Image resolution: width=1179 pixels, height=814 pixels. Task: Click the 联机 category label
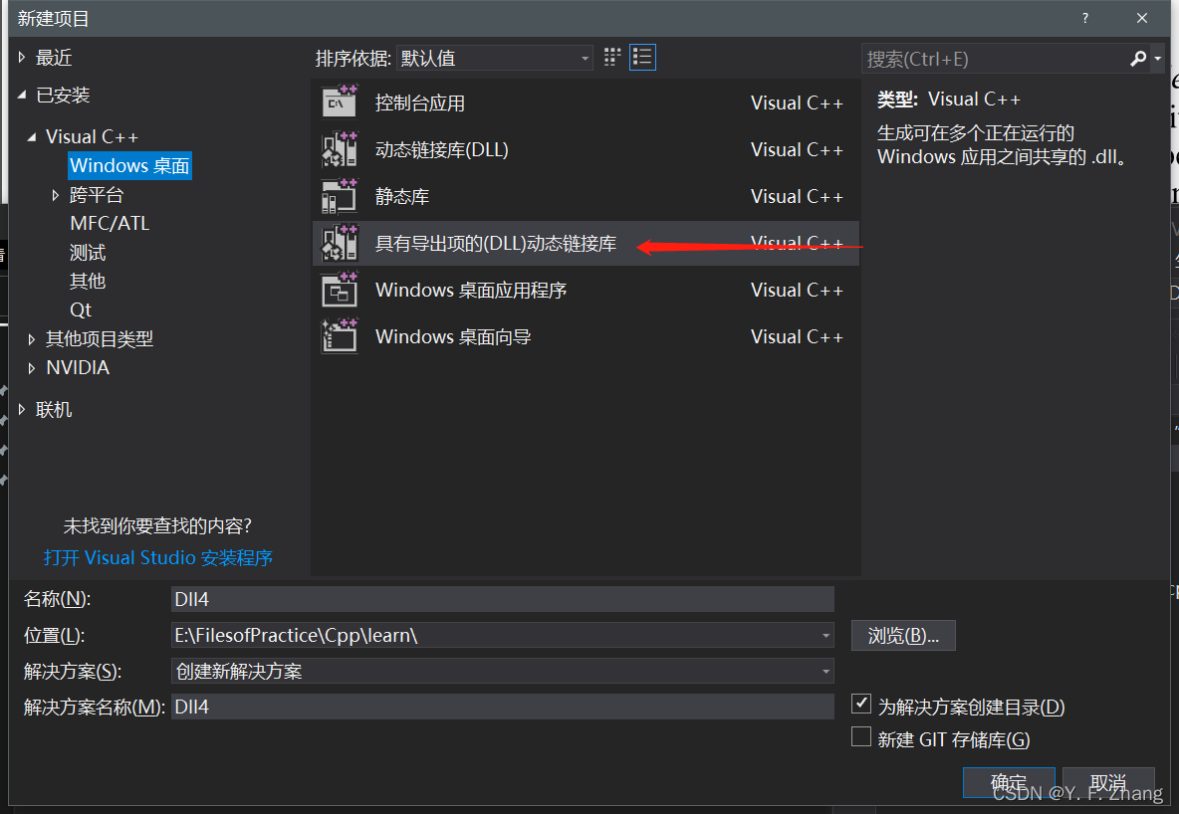[54, 410]
